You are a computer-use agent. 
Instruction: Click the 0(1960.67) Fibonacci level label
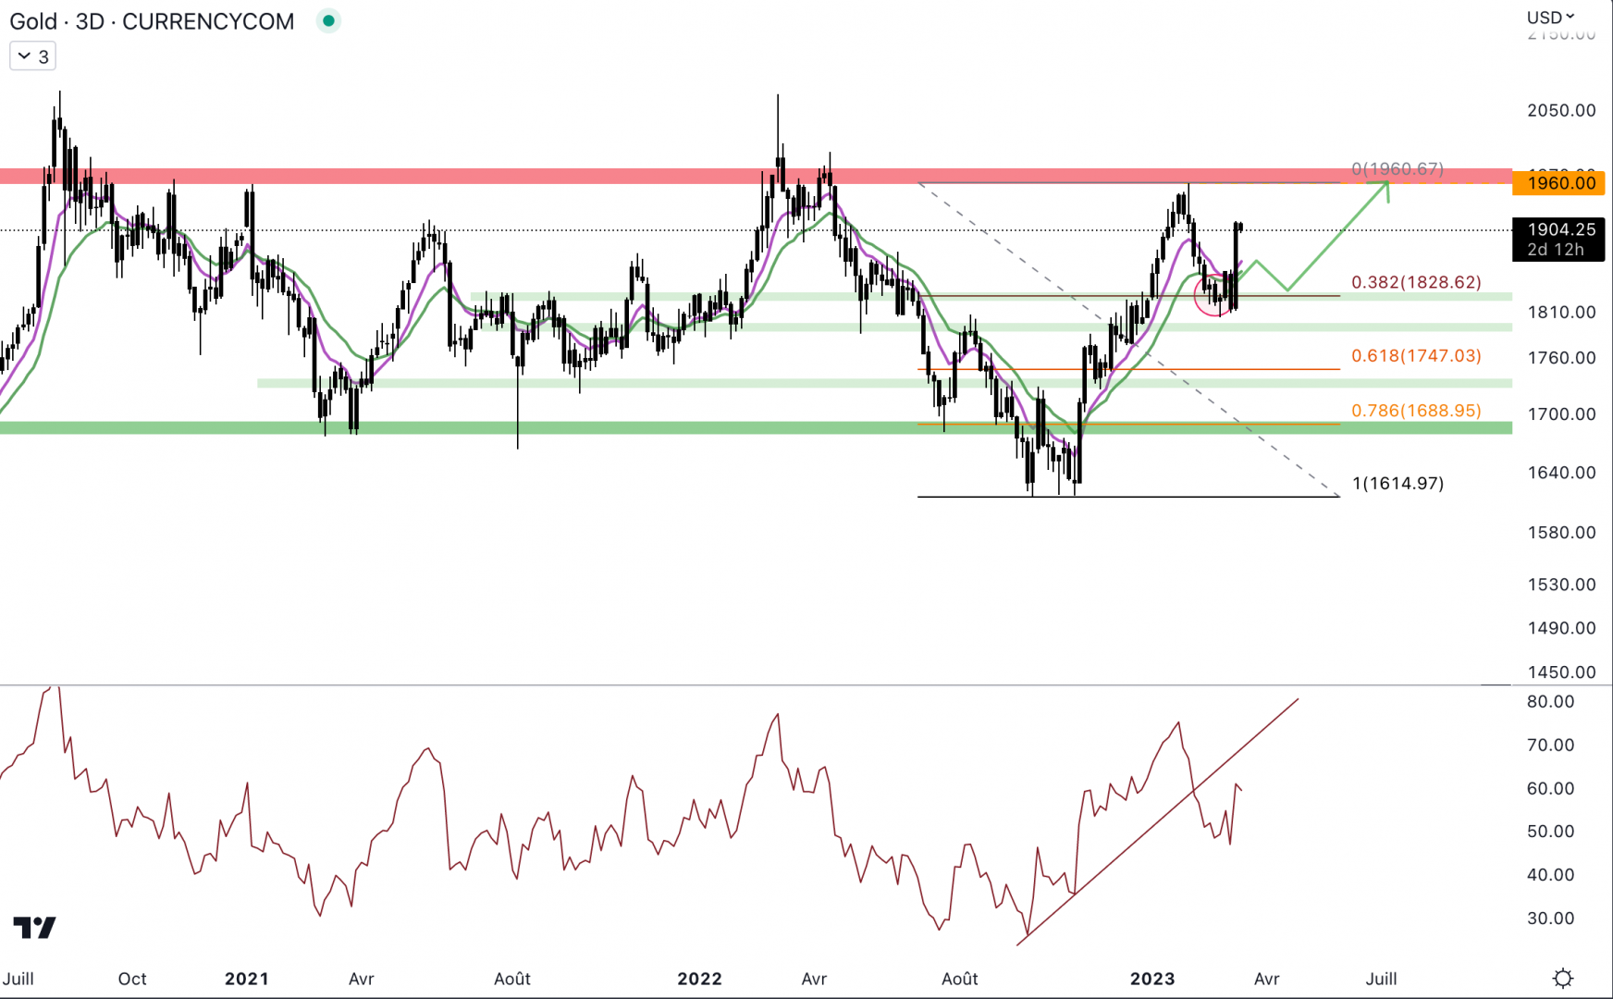tap(1398, 168)
